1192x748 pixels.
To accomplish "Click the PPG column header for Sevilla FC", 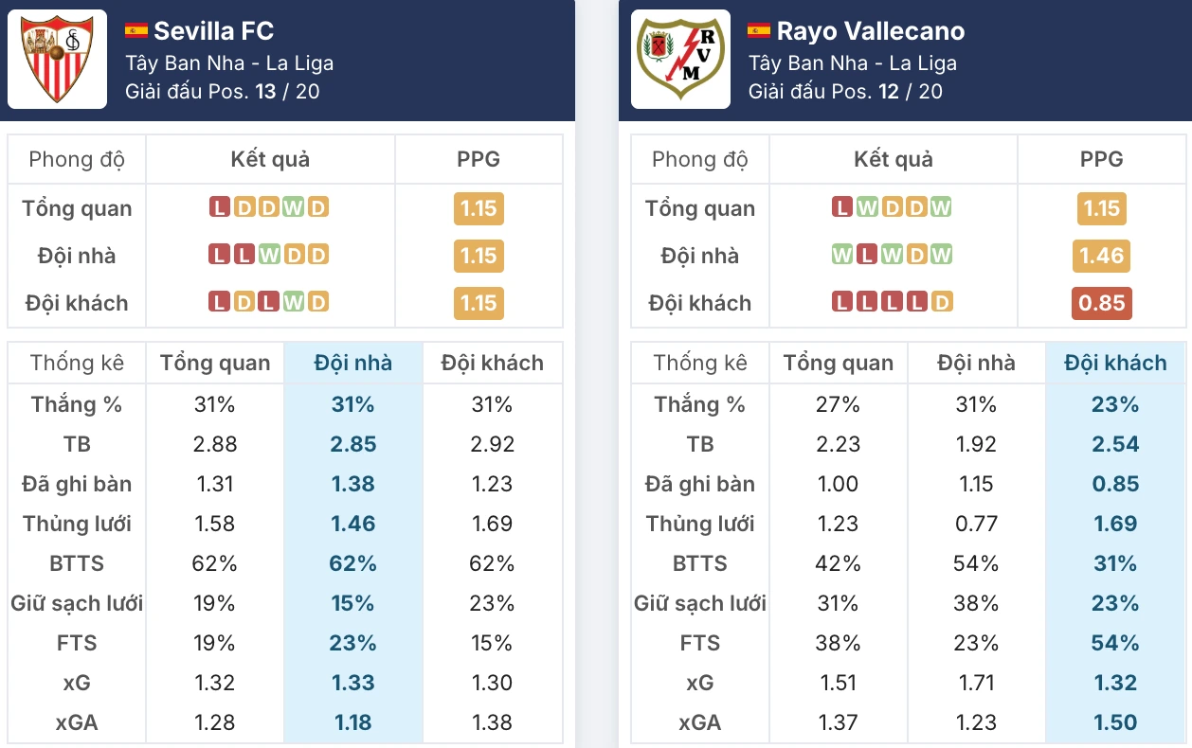I will 479,158.
